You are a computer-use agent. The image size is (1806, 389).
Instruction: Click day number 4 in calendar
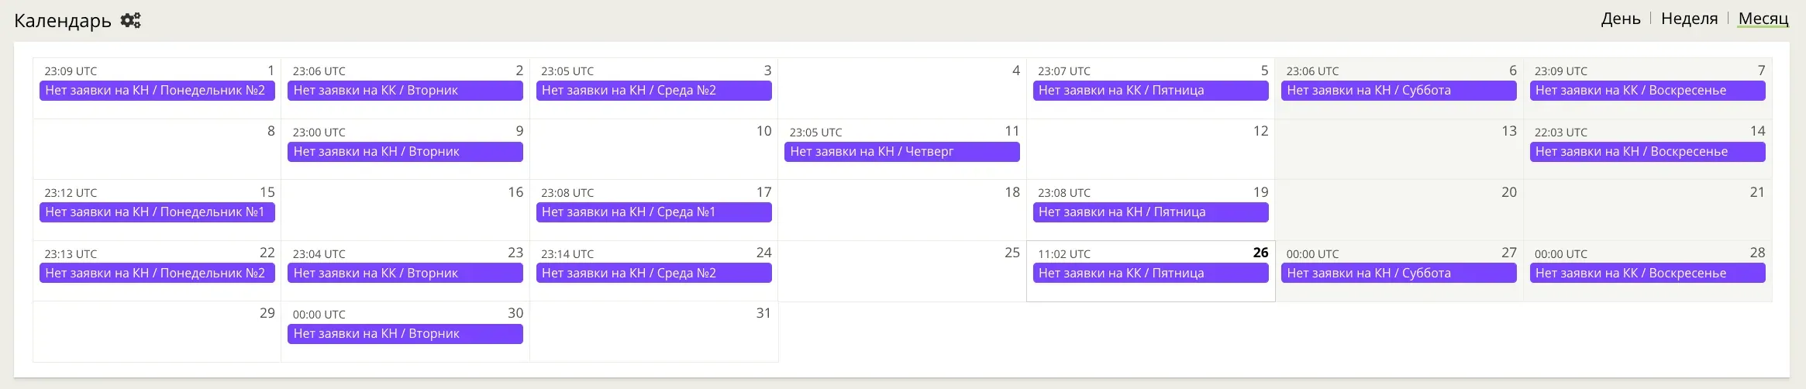click(1015, 71)
